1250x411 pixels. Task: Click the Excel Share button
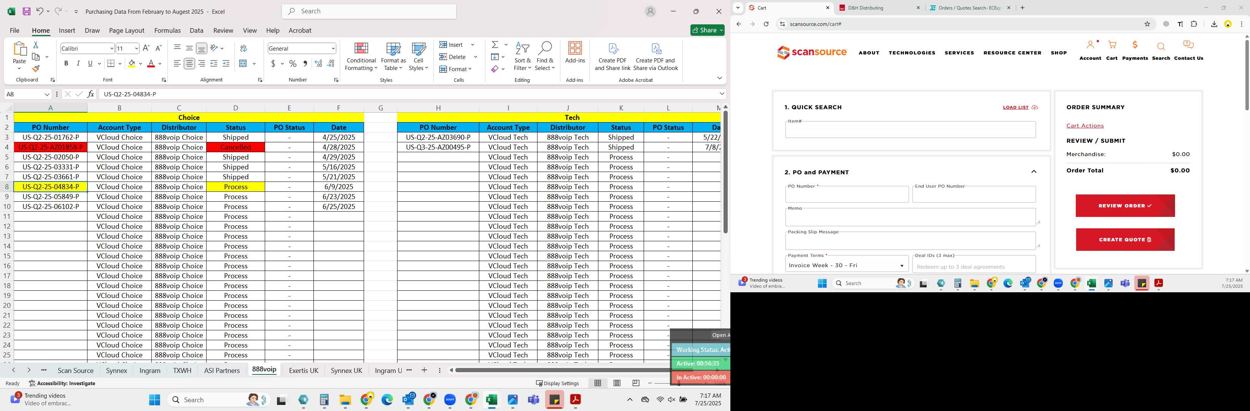pos(707,30)
